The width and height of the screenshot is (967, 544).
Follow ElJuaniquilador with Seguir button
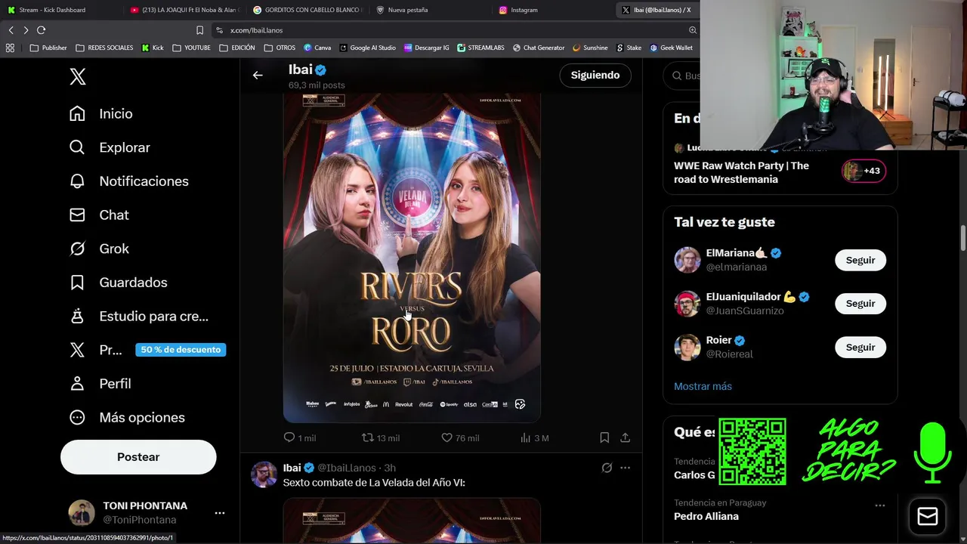tap(860, 304)
